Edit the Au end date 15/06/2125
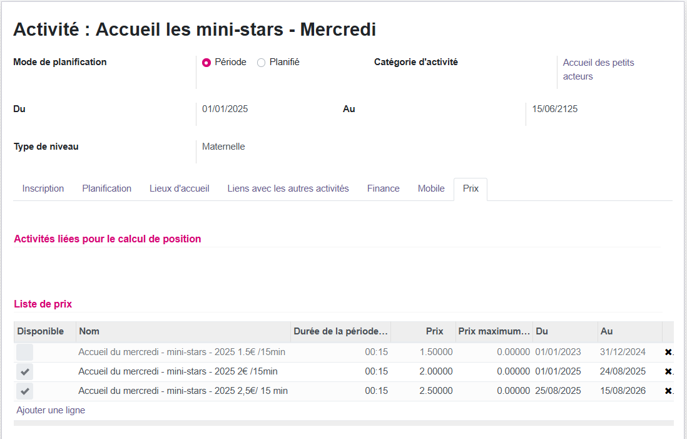The width and height of the screenshot is (687, 439). click(555, 108)
